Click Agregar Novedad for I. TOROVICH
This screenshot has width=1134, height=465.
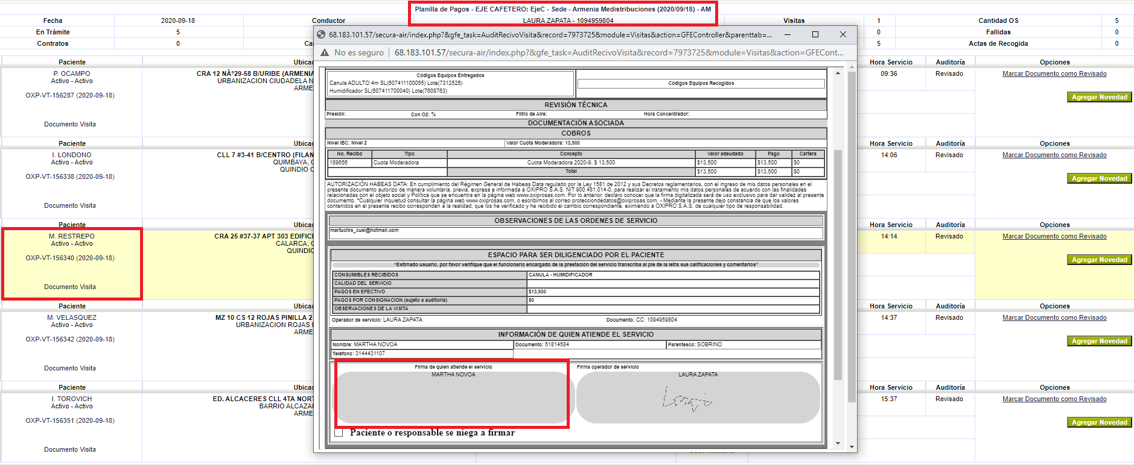[1099, 422]
